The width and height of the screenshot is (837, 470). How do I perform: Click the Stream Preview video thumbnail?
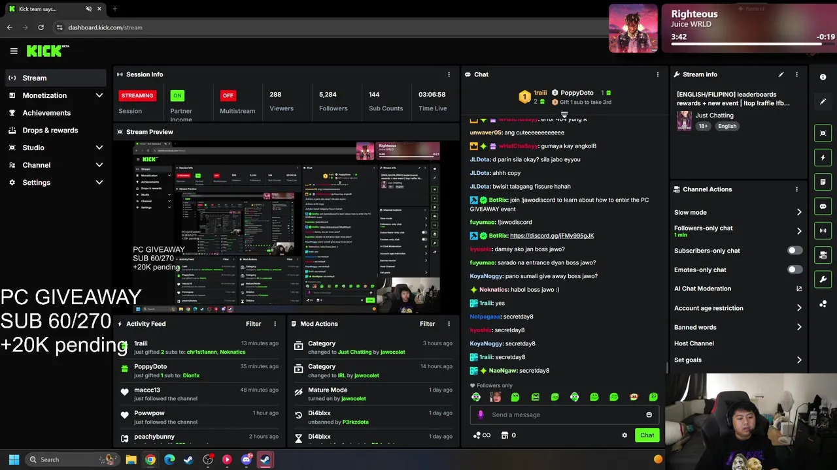tap(286, 227)
